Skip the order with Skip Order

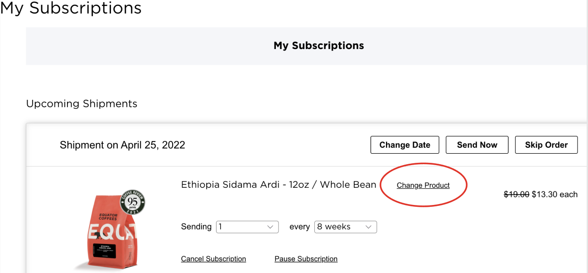[x=546, y=145]
